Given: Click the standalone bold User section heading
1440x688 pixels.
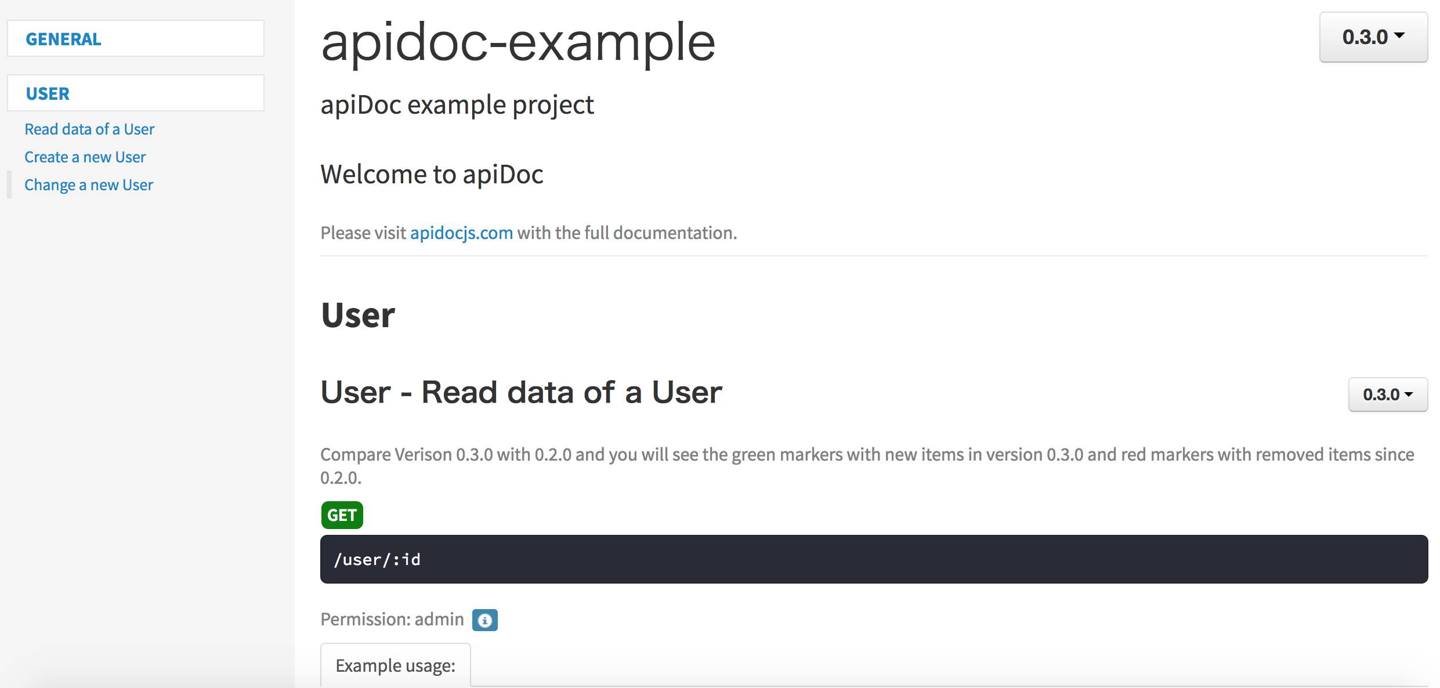Looking at the screenshot, I should click(x=358, y=315).
